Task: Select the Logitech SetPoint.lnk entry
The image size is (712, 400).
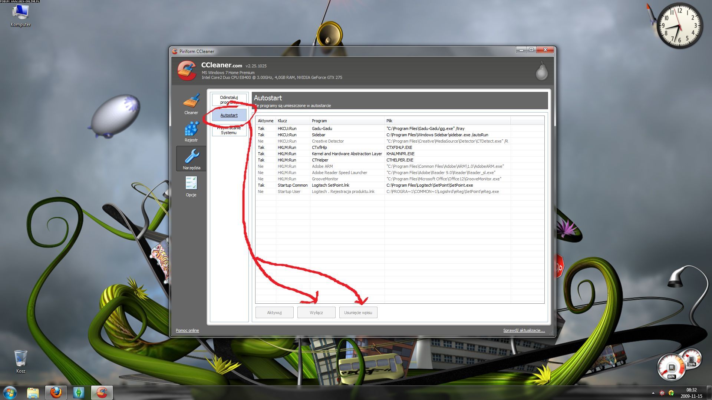Action: (x=400, y=185)
